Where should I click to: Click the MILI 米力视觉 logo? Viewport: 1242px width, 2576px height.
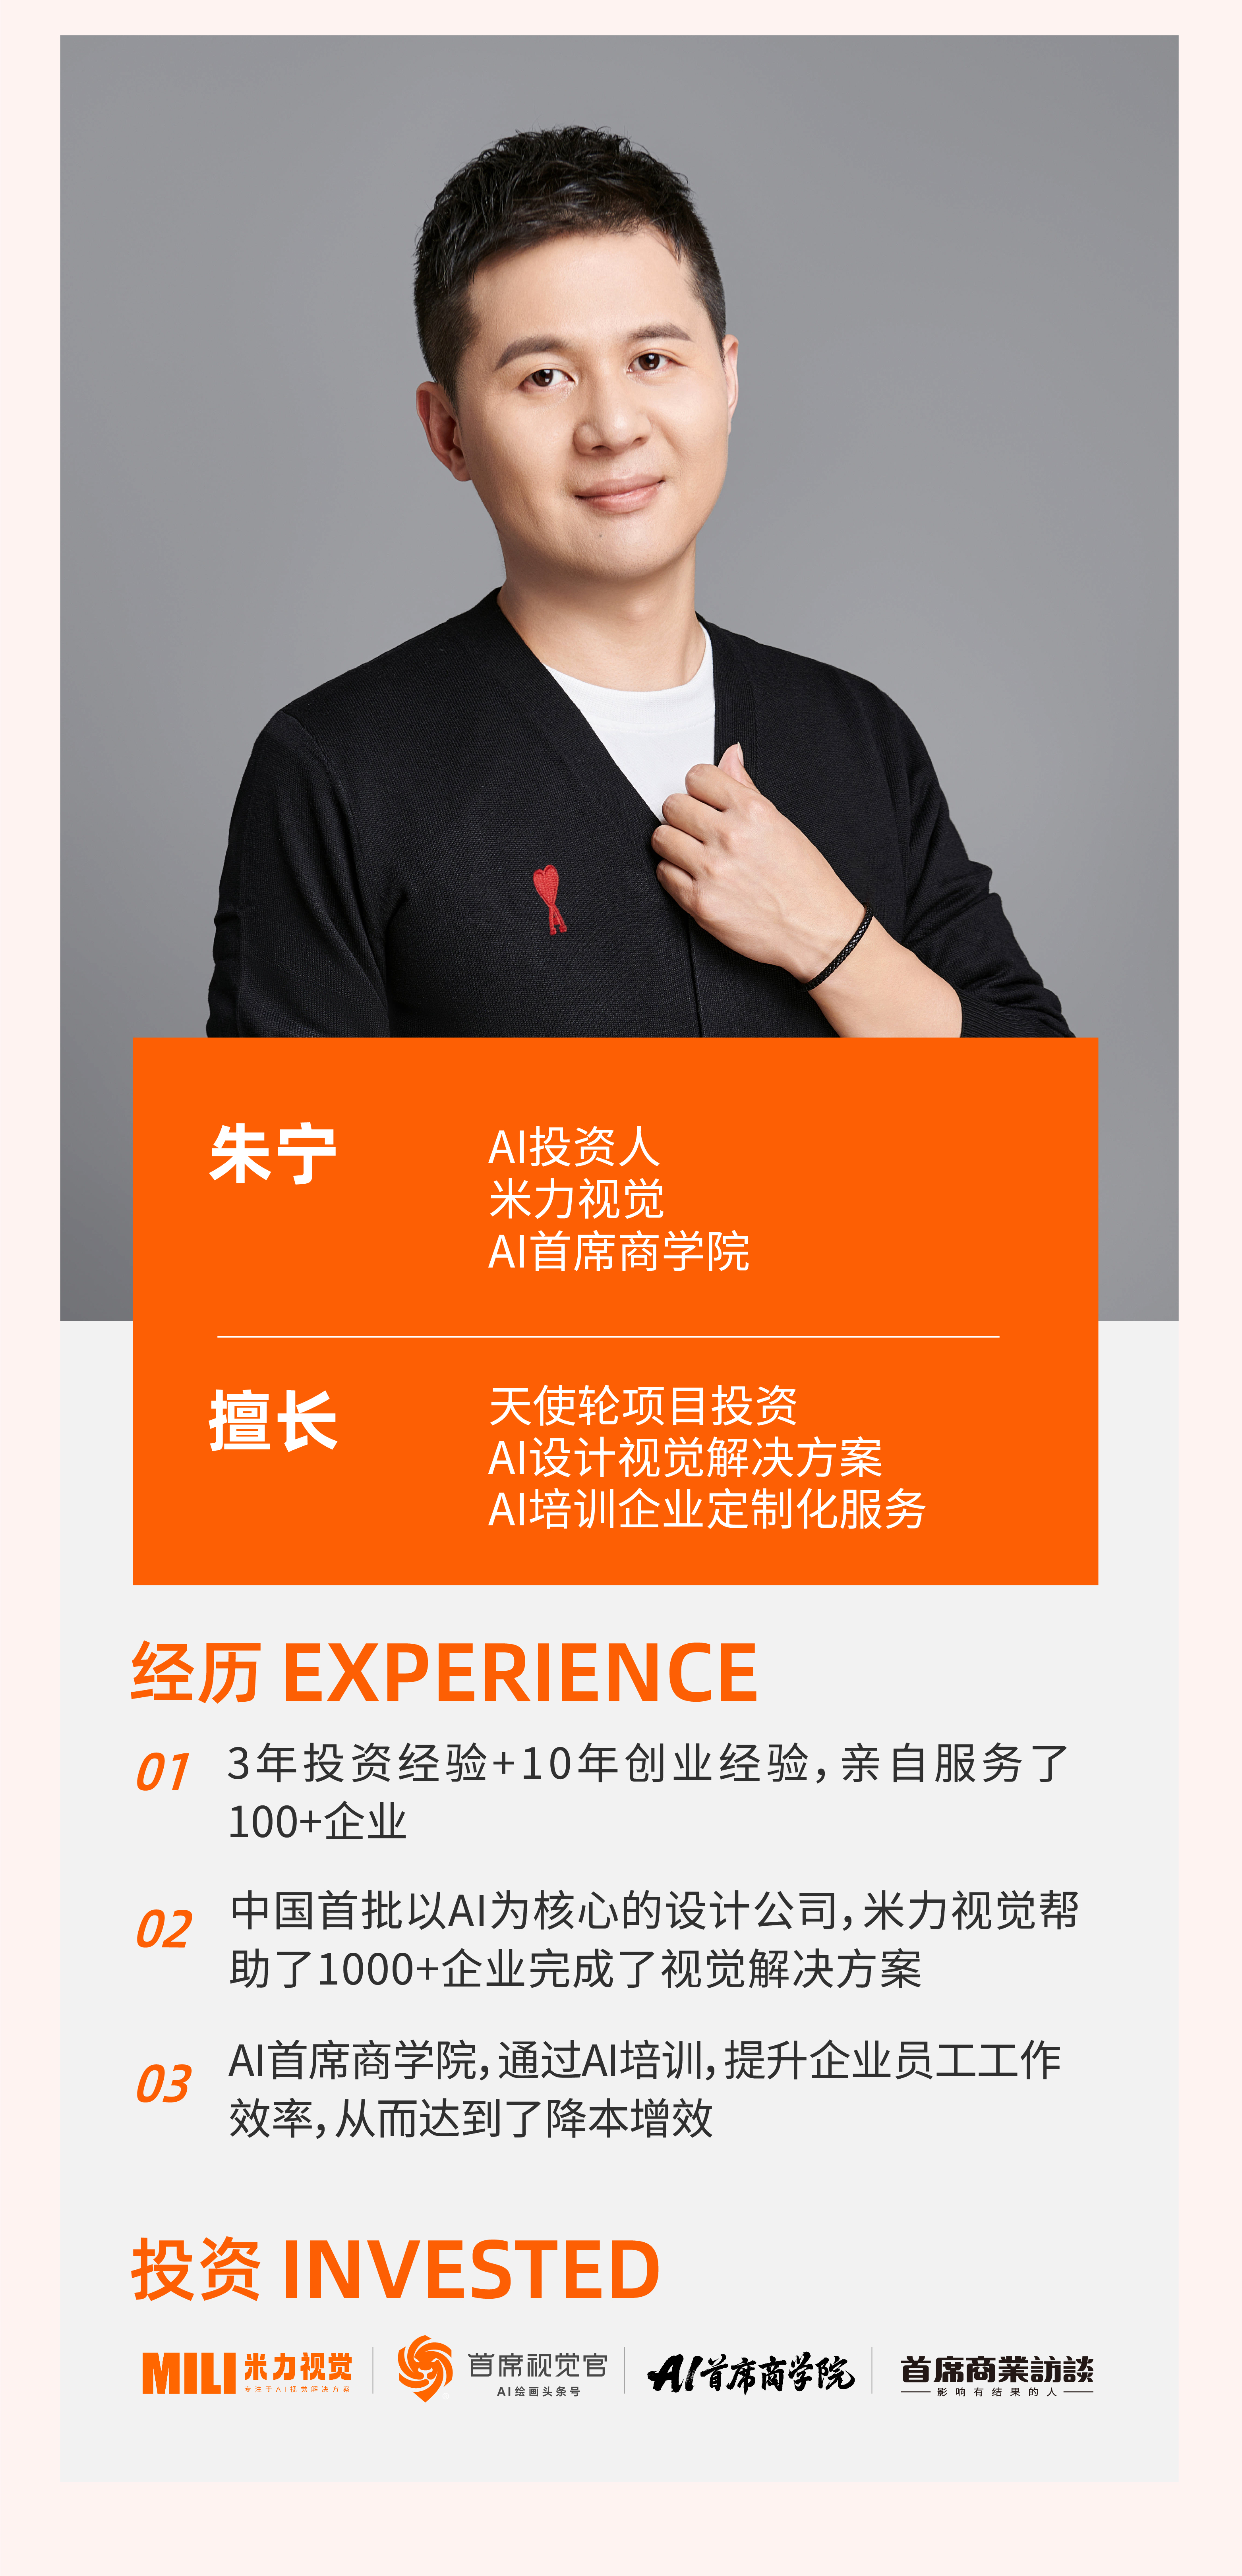coord(247,2372)
